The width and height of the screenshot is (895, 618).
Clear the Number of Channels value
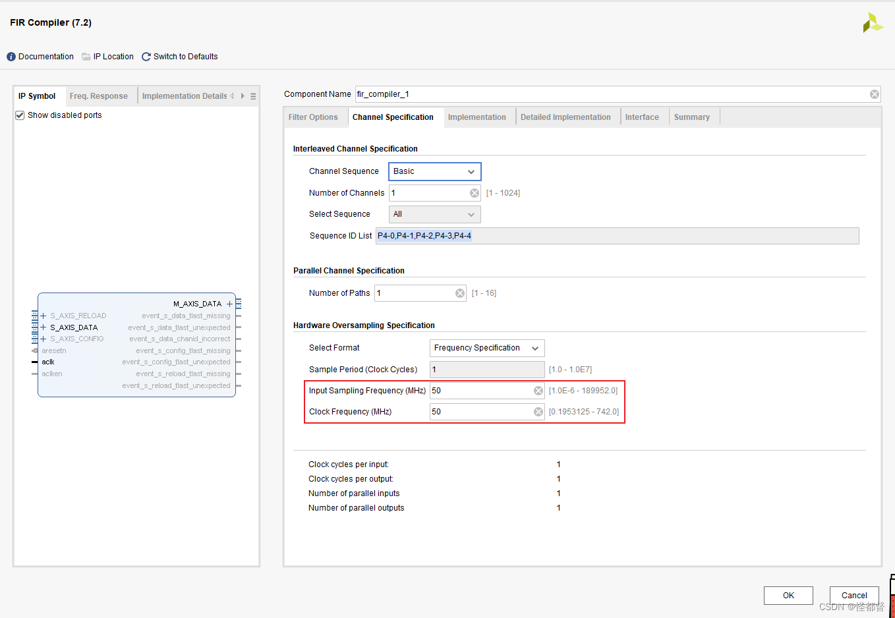click(x=474, y=193)
